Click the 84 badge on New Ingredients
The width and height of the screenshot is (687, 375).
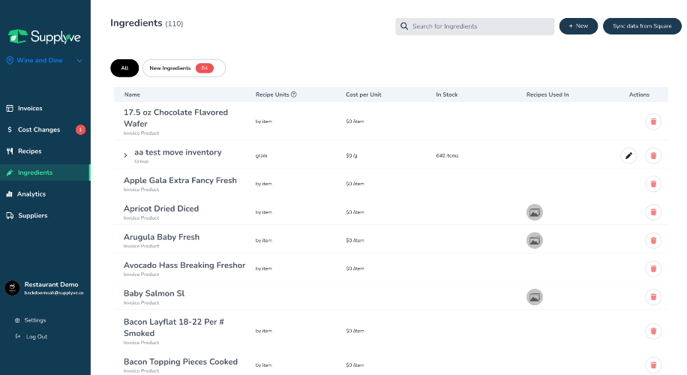tap(205, 68)
